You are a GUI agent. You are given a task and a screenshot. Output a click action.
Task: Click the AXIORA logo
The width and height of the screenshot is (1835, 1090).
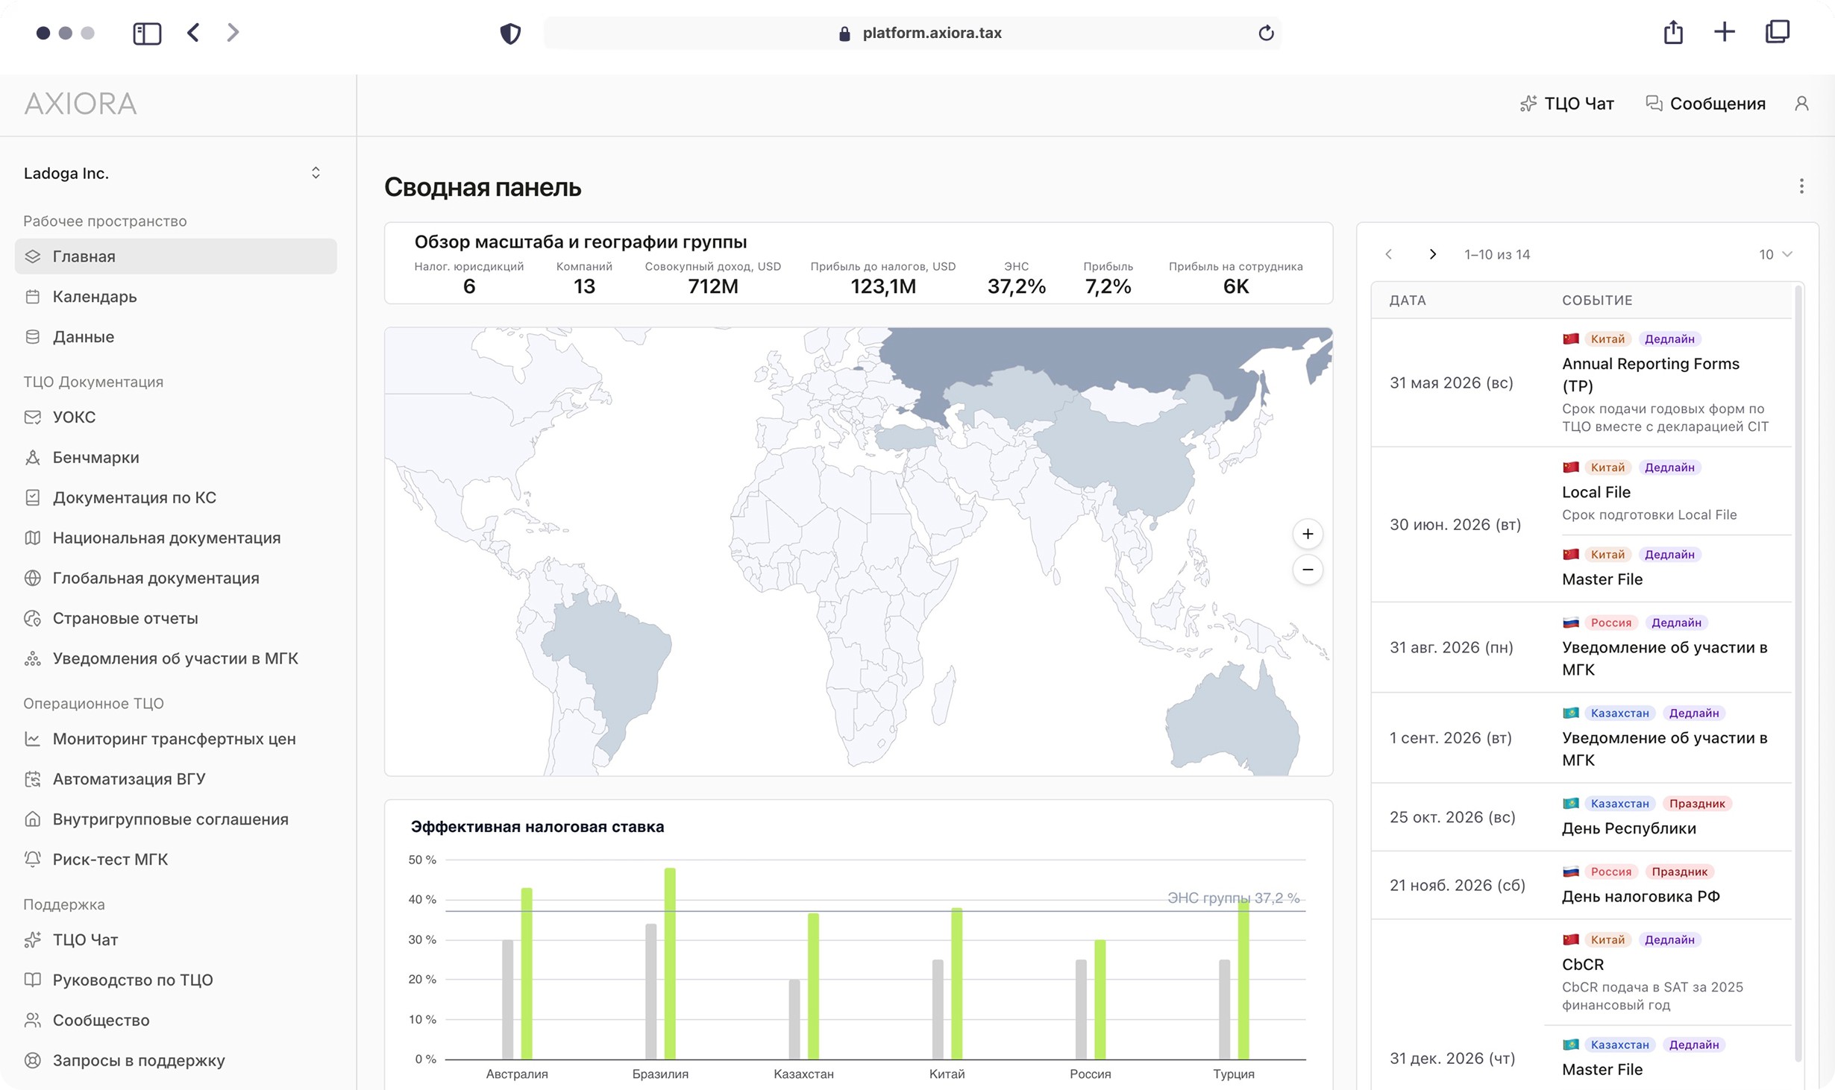[81, 104]
